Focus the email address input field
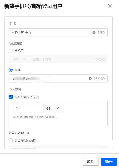Image resolution: width=119 pixels, height=168 pixels. (x=58, y=78)
